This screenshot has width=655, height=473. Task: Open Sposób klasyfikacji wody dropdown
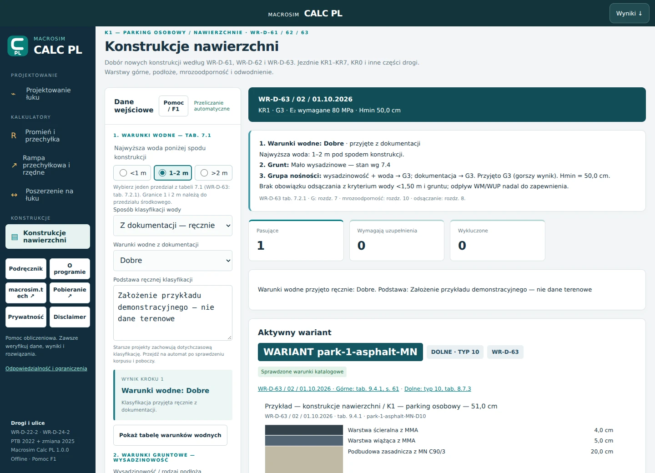point(173,226)
